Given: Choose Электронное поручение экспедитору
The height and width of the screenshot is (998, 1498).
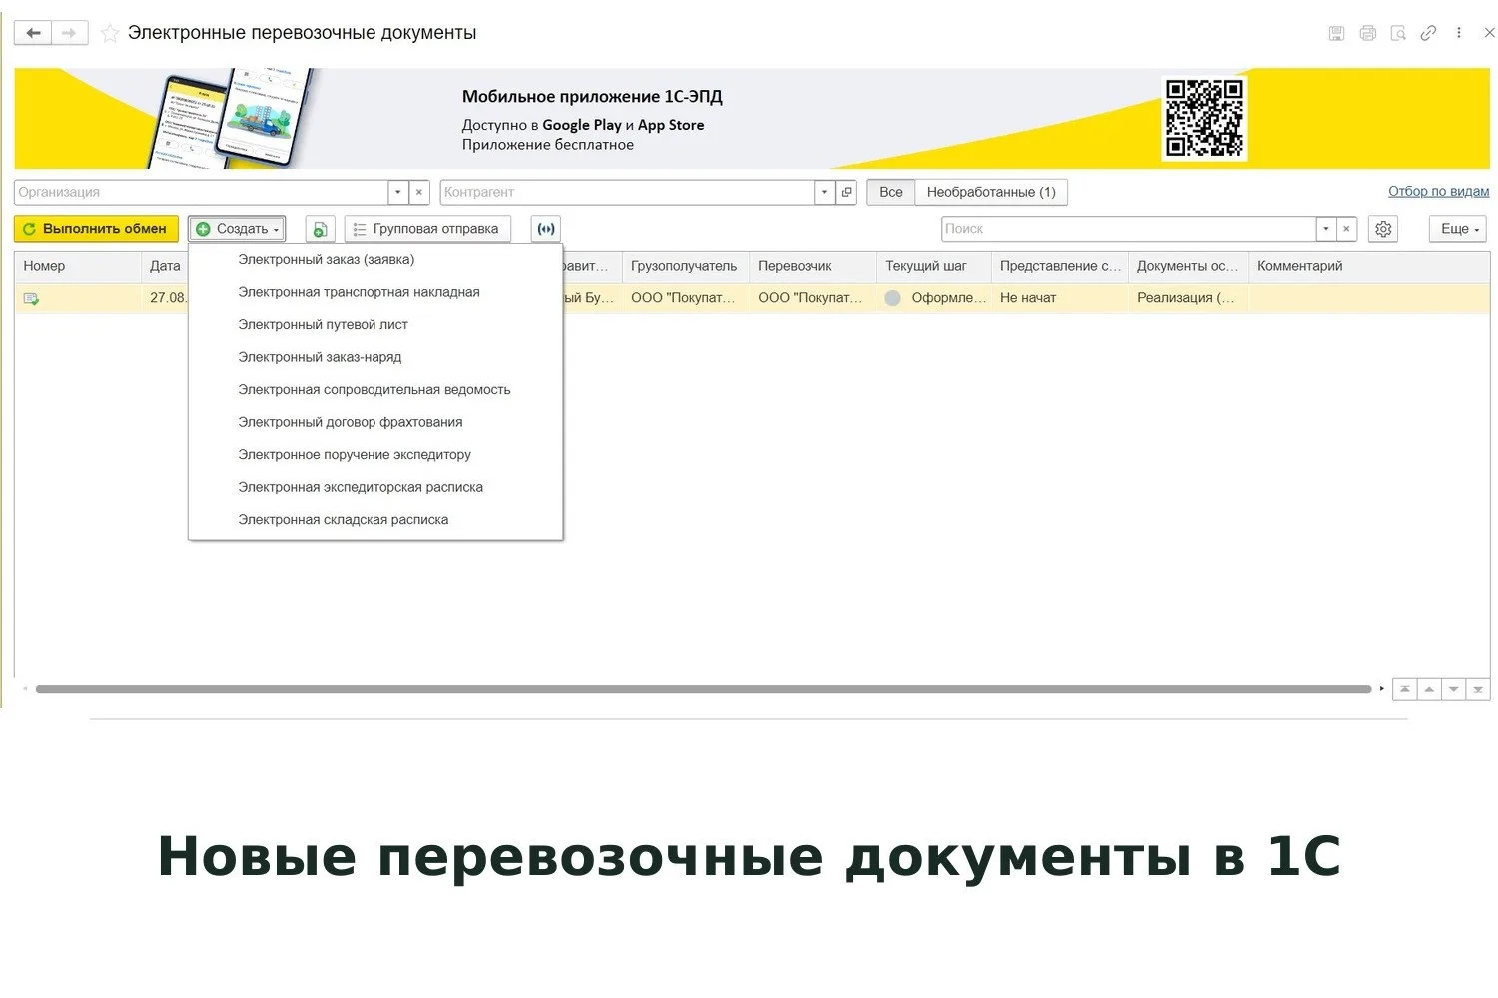Looking at the screenshot, I should click(375, 455).
